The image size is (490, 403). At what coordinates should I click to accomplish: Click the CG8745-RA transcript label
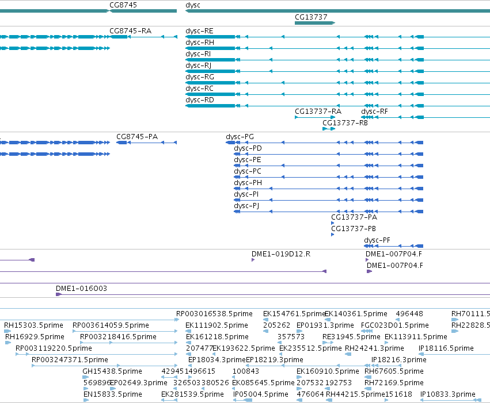coord(130,31)
